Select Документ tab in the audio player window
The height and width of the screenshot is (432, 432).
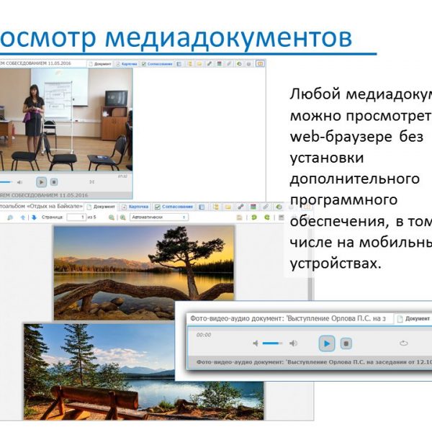click(416, 318)
